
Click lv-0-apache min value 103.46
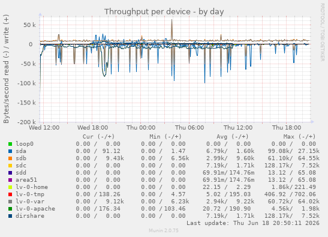point(174,209)
